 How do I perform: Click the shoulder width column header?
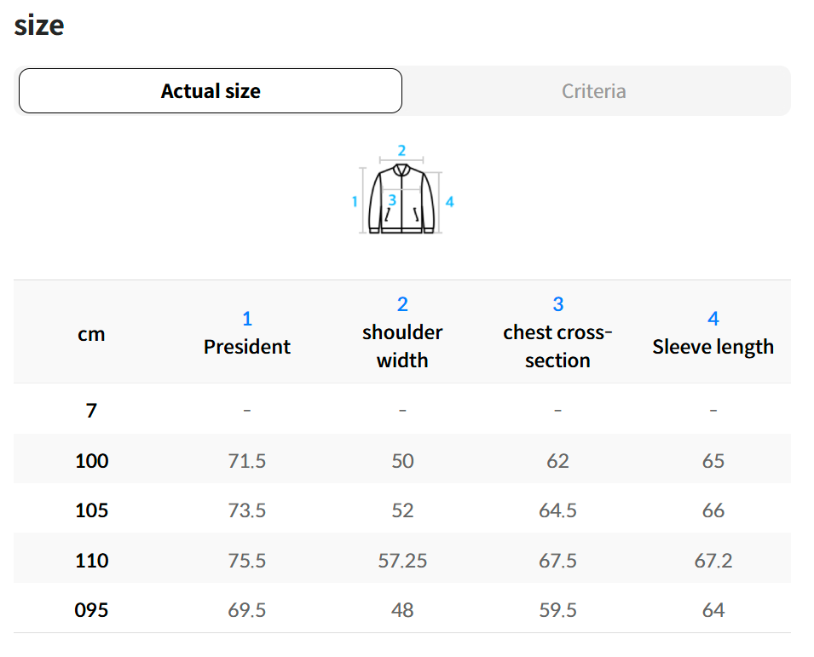402,346
